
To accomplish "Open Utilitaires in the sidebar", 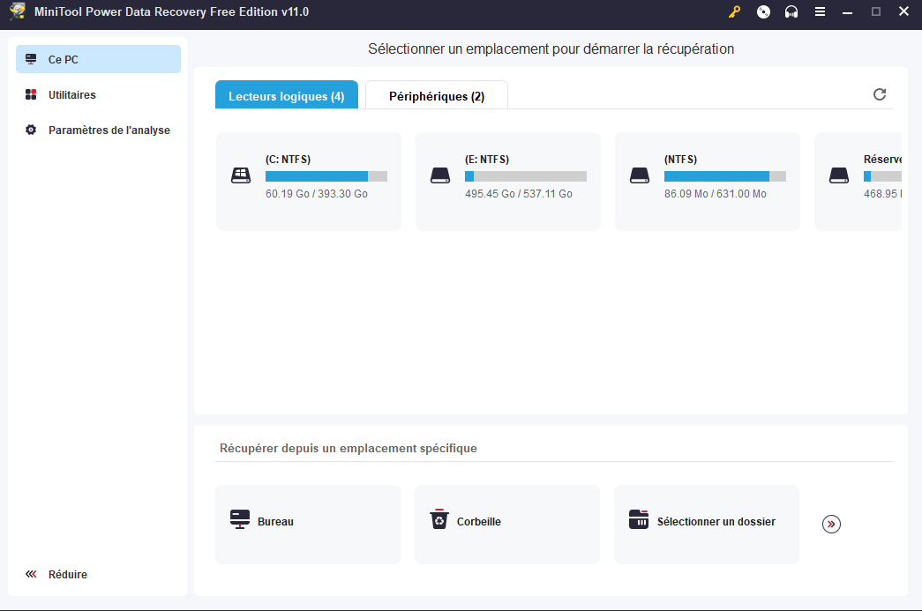I will 72,94.
